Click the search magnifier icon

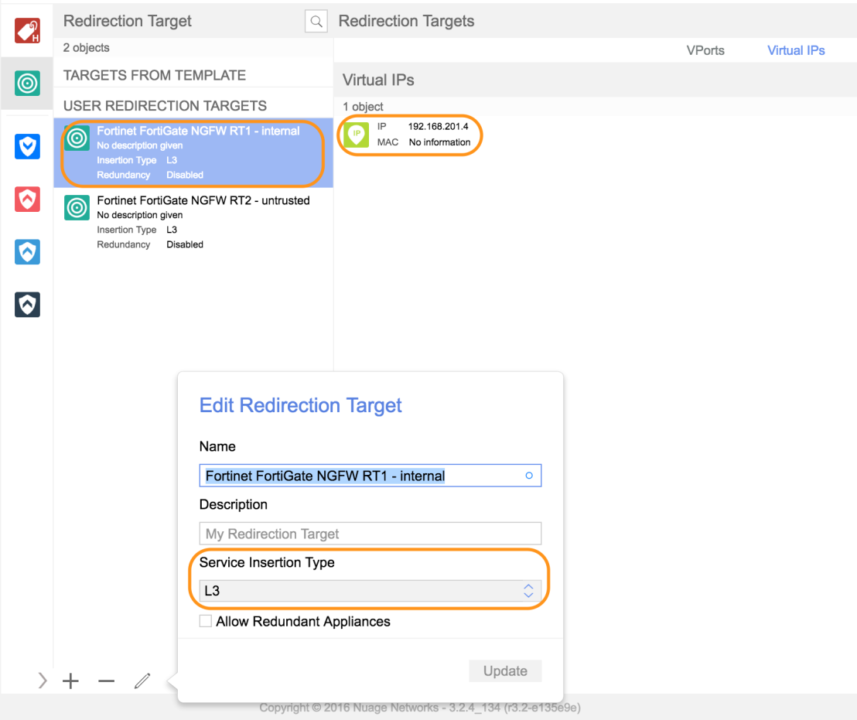pos(316,22)
